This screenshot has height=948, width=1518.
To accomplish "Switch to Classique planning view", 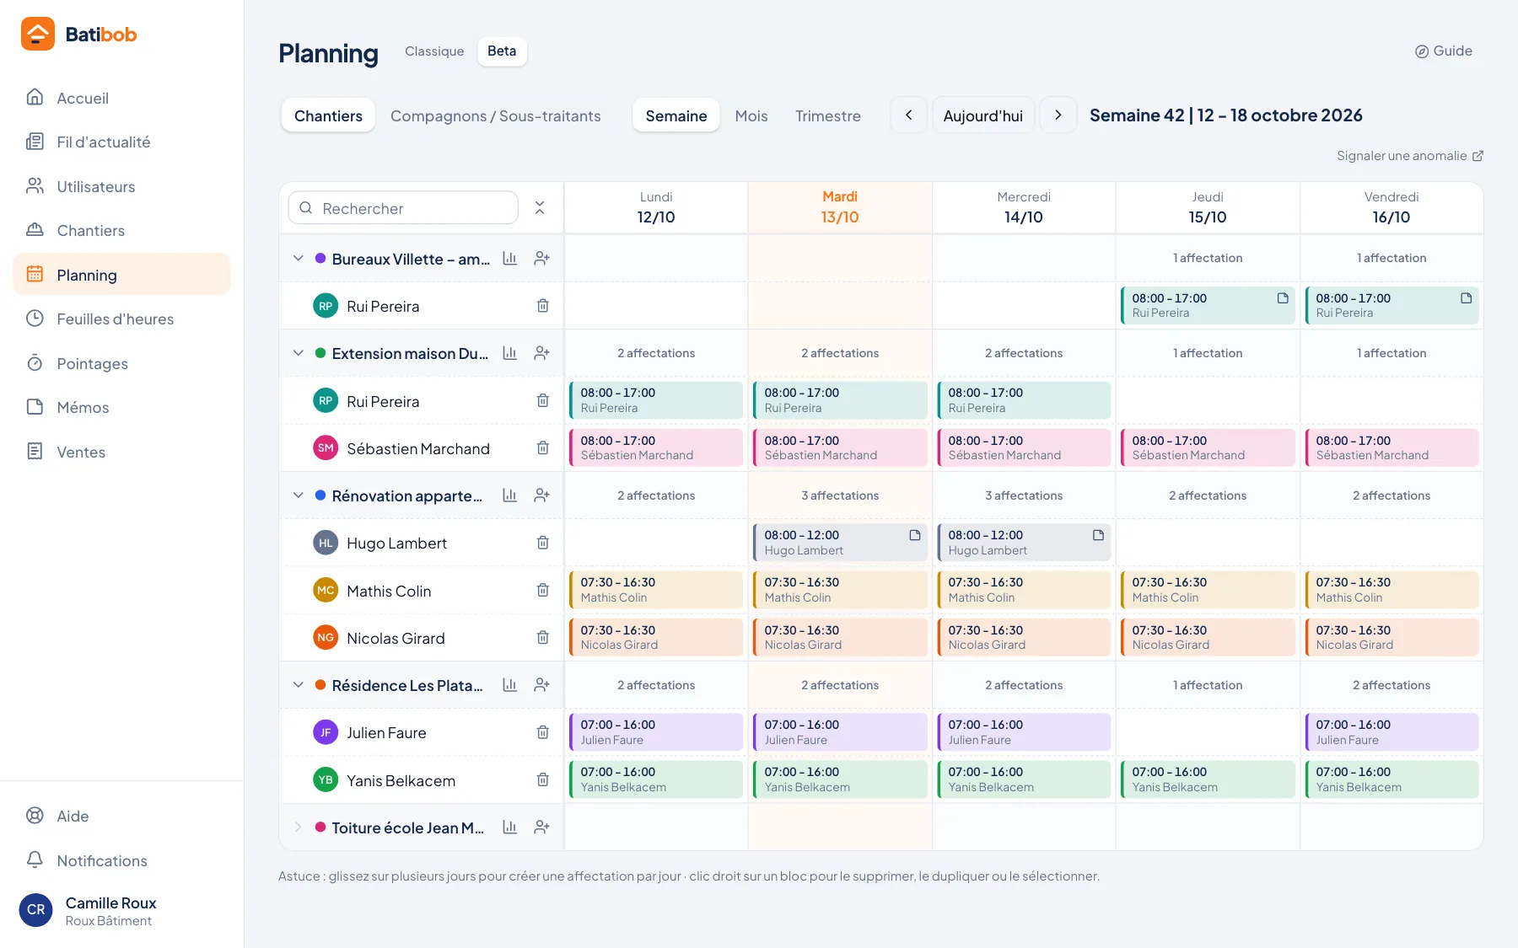I will [x=434, y=51].
